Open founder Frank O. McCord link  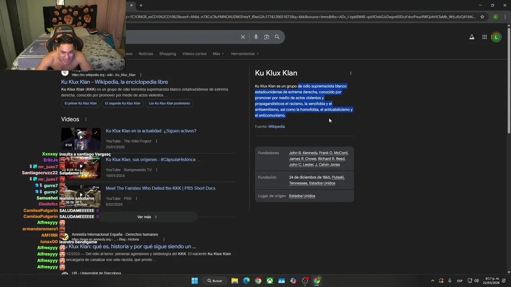click(x=333, y=153)
